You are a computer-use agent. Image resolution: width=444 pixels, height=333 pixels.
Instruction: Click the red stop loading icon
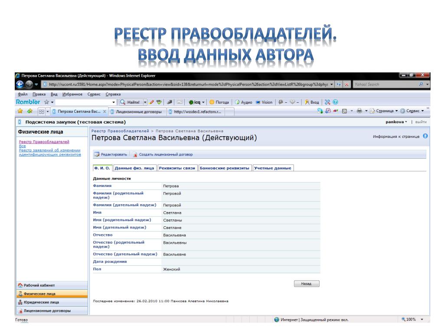pos(346,85)
